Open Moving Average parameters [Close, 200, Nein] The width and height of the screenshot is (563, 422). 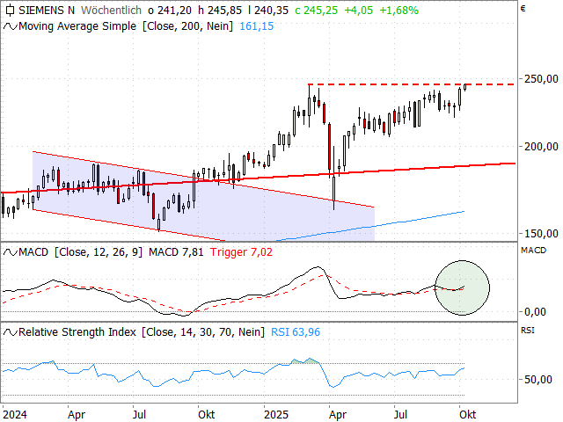tap(187, 26)
